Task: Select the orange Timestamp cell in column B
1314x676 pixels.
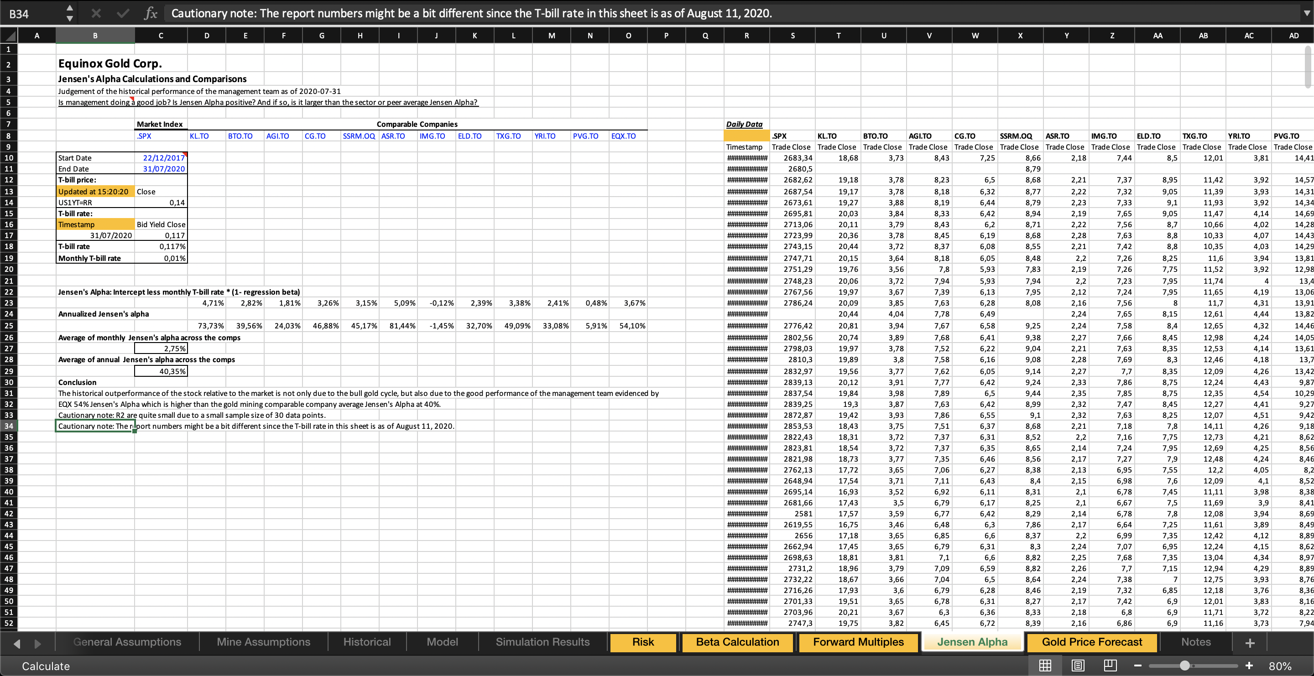Action: (x=95, y=224)
